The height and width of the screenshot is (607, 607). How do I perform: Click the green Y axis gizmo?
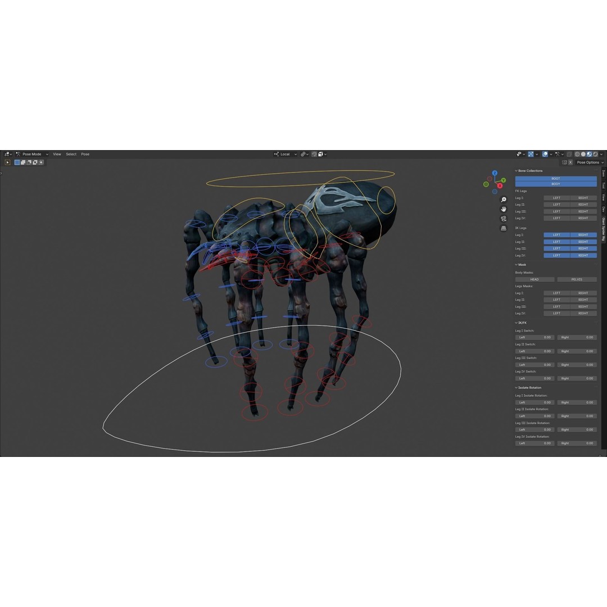(503, 180)
